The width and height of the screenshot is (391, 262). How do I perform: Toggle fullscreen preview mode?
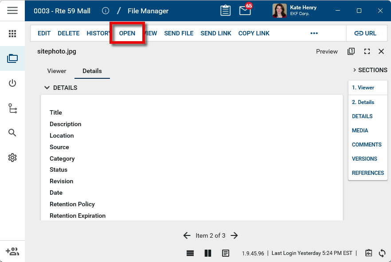point(367,51)
